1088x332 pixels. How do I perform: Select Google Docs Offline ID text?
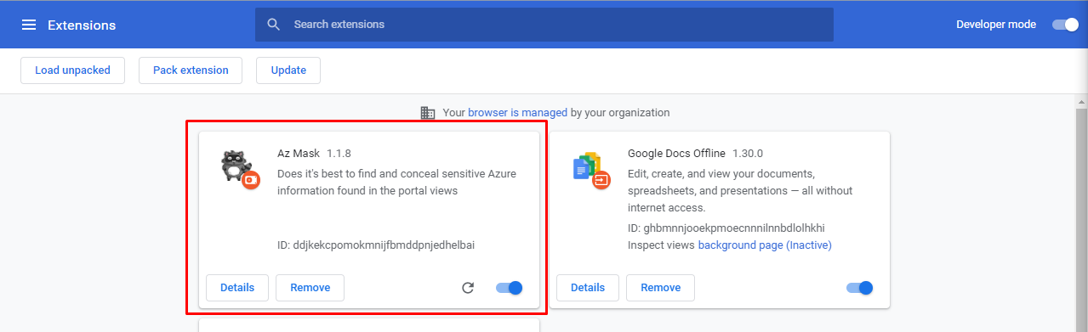726,228
